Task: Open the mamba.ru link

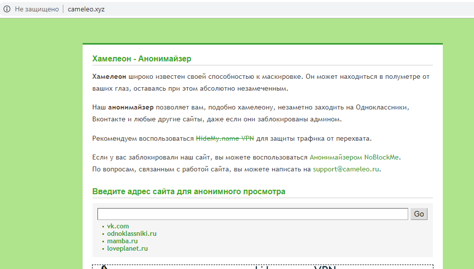Action: 122,241
